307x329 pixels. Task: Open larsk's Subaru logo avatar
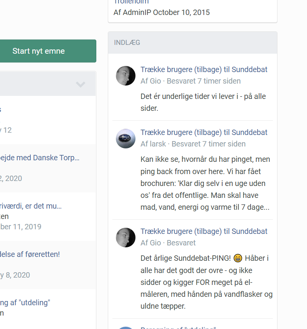click(x=125, y=139)
